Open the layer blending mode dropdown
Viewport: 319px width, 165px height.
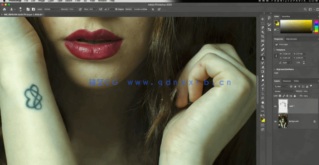[x=284, y=91]
